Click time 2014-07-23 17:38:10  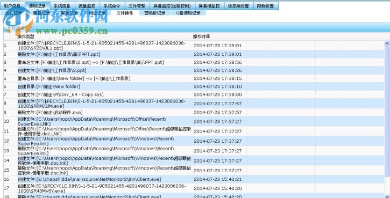click(218, 86)
